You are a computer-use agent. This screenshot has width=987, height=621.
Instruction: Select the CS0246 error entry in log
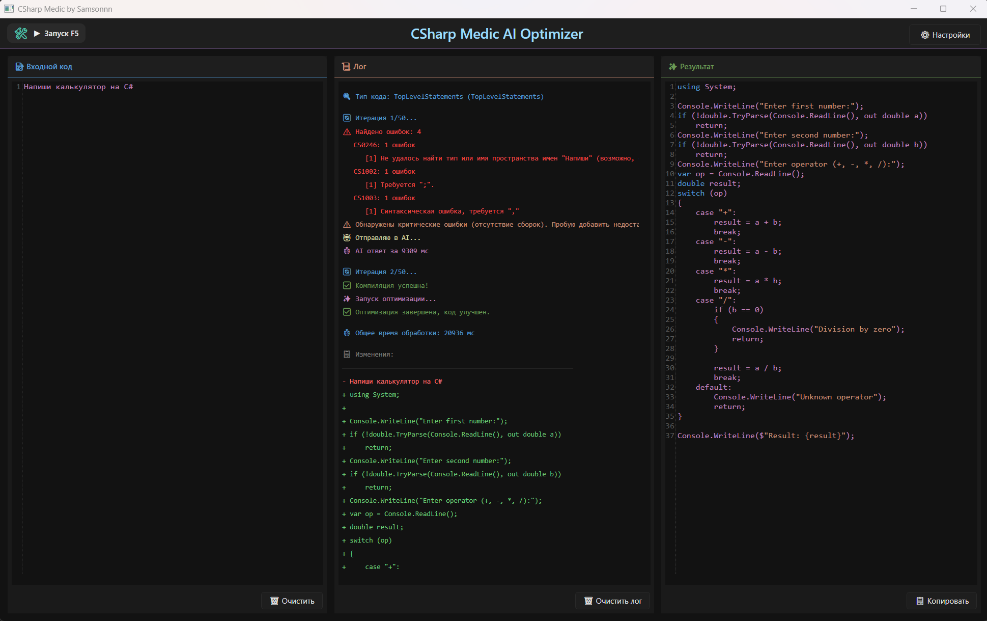pyautogui.click(x=384, y=145)
